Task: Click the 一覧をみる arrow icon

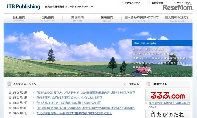Action: pyautogui.click(x=124, y=84)
